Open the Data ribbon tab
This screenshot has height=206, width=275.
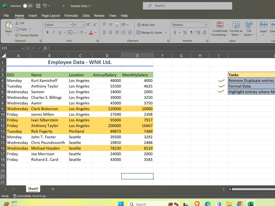(x=86, y=16)
